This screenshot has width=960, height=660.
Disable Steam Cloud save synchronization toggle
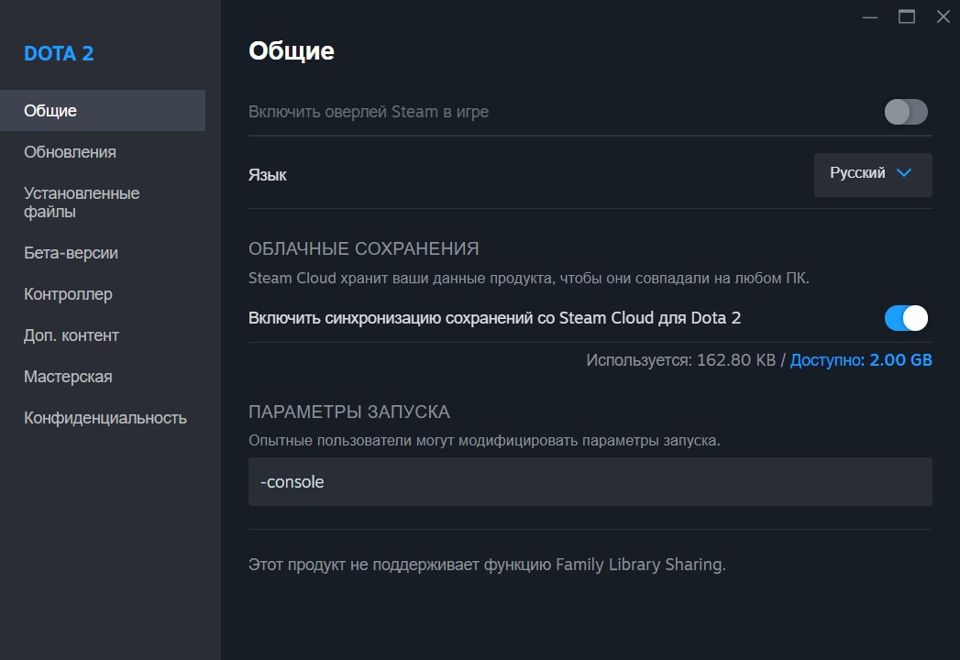(x=906, y=318)
